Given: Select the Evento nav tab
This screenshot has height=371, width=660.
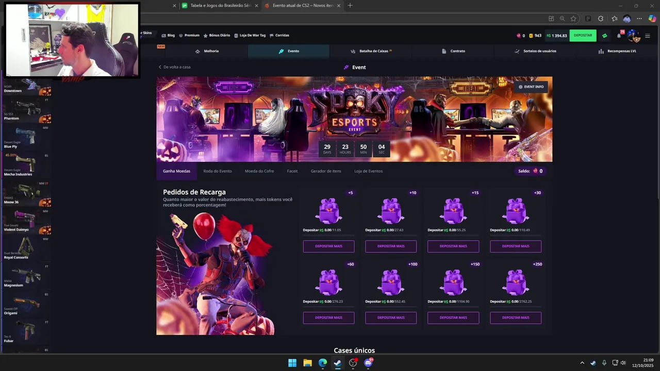Looking at the screenshot, I should coord(289,51).
